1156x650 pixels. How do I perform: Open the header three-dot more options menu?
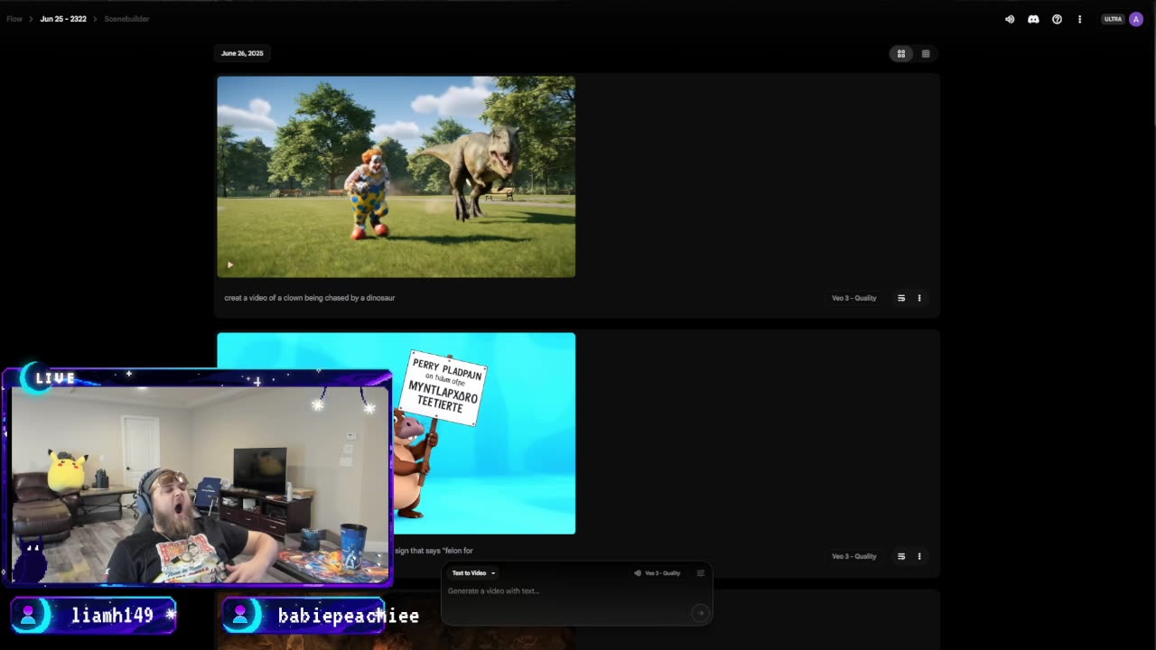tap(1079, 19)
